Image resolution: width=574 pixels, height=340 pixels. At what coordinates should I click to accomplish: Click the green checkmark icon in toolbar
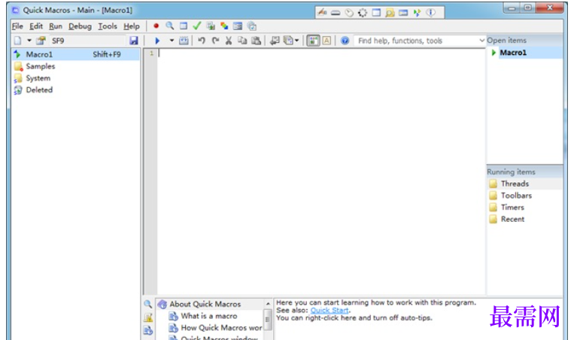pos(197,26)
